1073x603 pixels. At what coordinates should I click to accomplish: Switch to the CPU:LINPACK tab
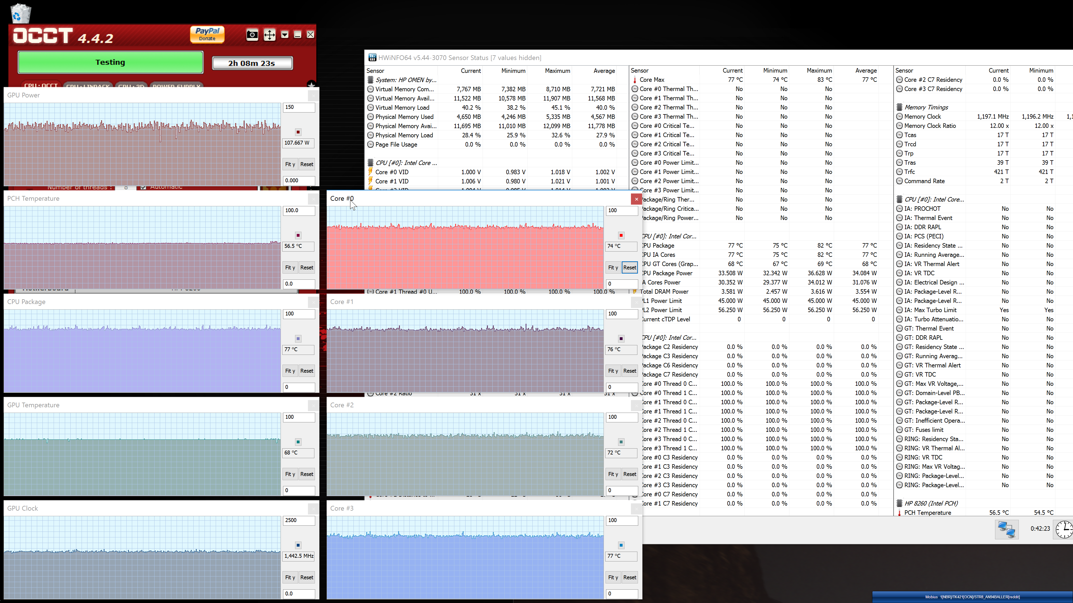[x=88, y=85]
